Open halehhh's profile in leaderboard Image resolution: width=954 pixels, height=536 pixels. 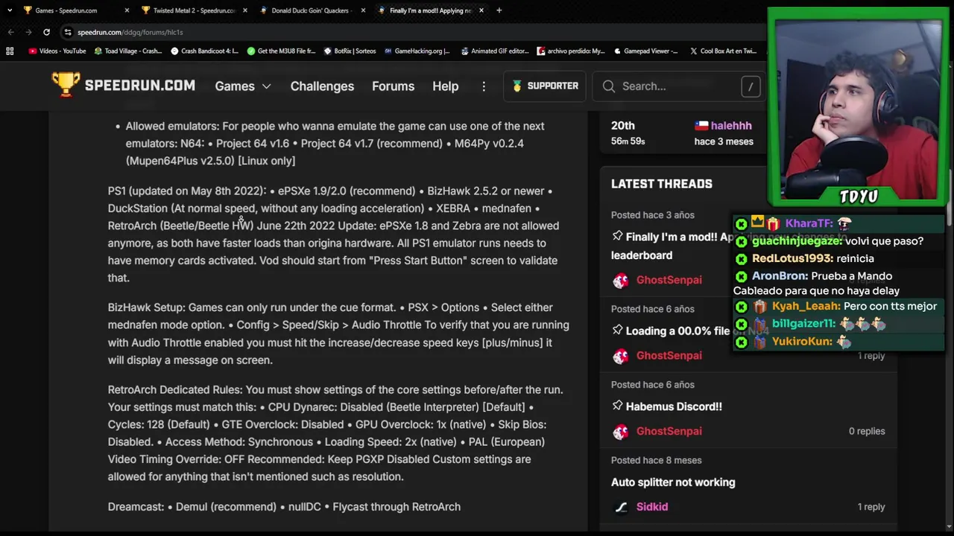731,126
